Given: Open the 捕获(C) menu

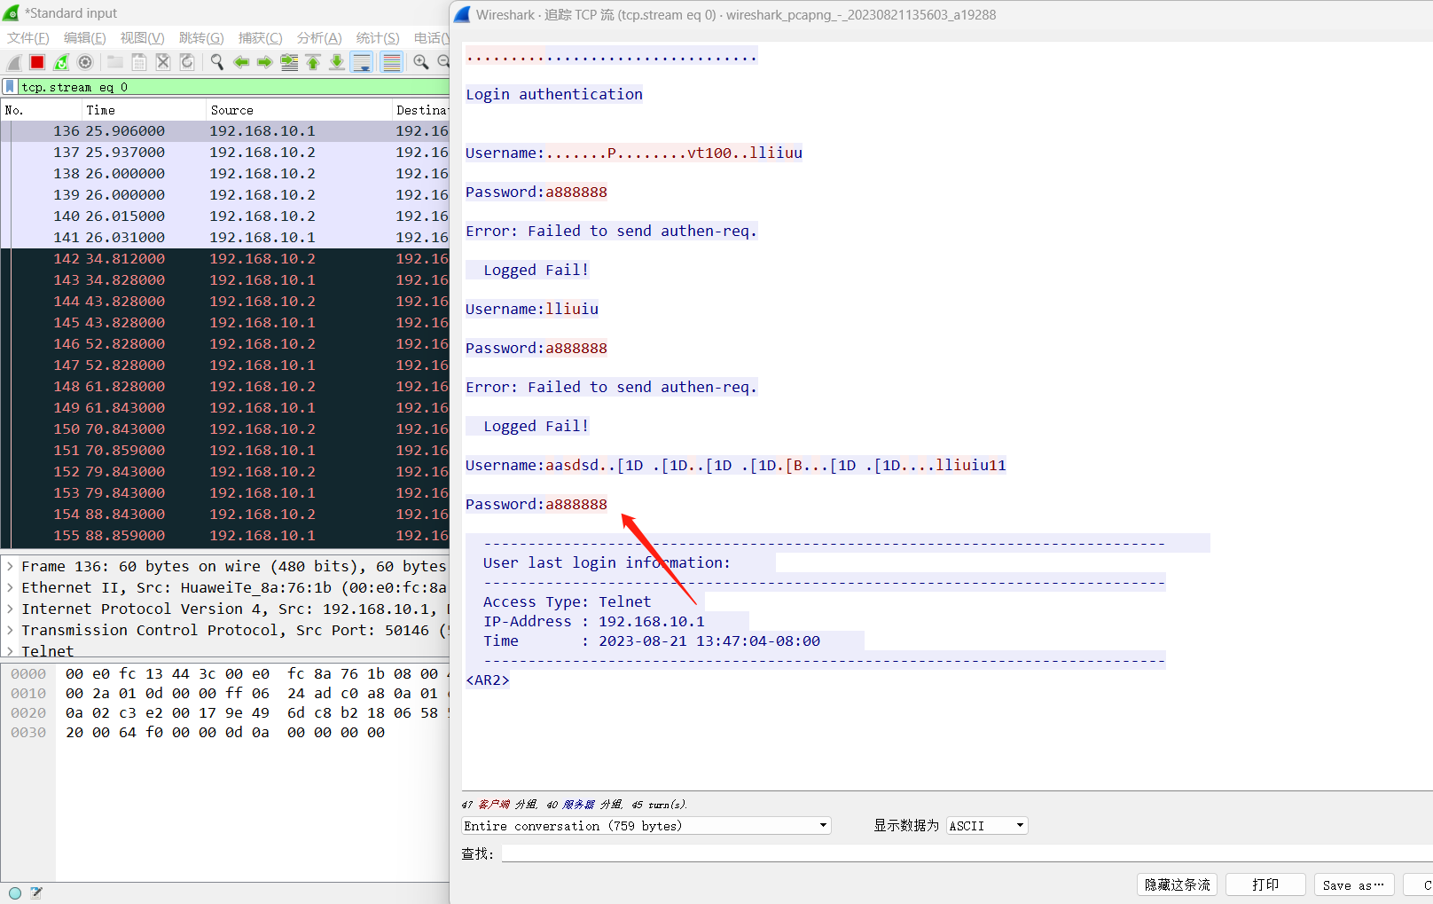Looking at the screenshot, I should click(261, 38).
